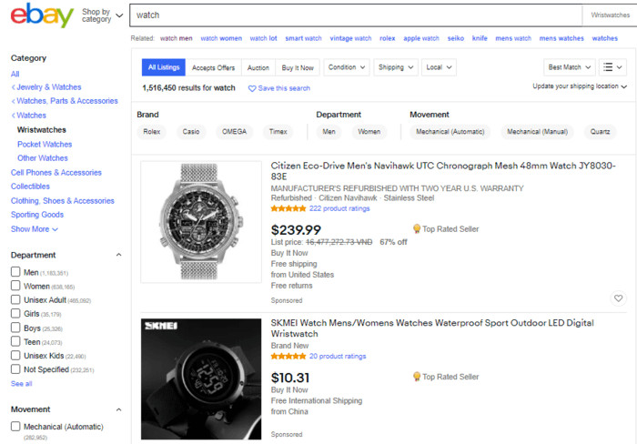Check the Mechanical (Automatic) movement checkbox
This screenshot has height=444, width=637.
15,427
